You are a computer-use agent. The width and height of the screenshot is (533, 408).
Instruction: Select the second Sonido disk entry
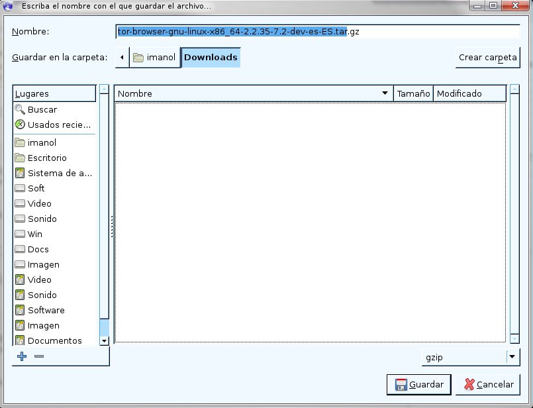click(x=54, y=295)
